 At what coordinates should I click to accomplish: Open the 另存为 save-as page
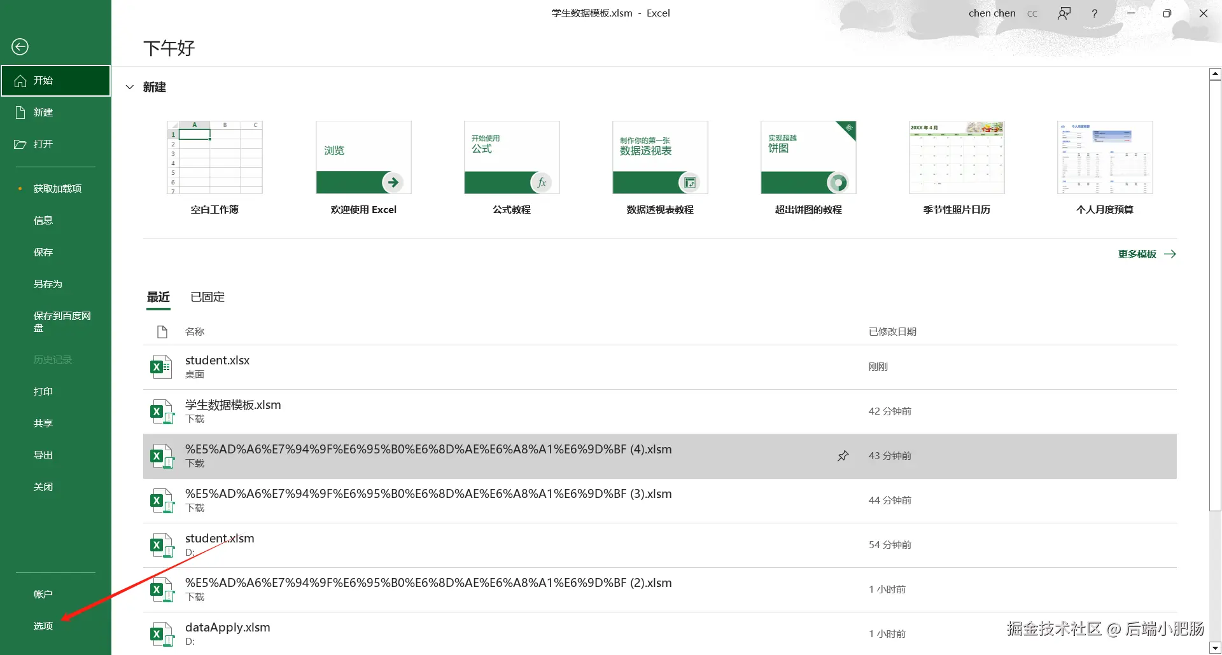click(x=55, y=284)
